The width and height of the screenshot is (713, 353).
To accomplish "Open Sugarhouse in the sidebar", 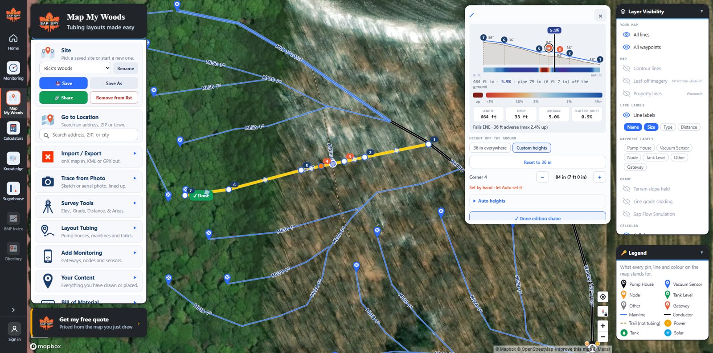I will click(x=13, y=191).
